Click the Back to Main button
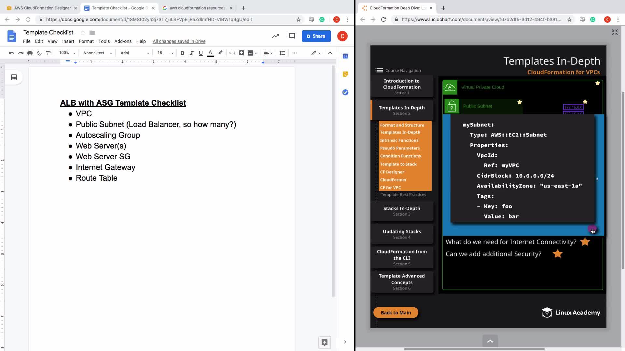625x351 pixels. 396,312
